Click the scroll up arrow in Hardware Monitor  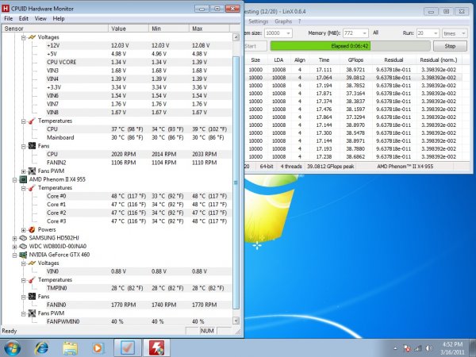click(x=236, y=37)
